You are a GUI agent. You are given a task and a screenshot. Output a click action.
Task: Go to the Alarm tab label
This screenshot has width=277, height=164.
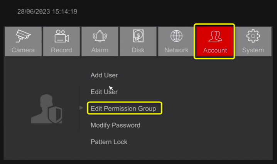point(100,50)
